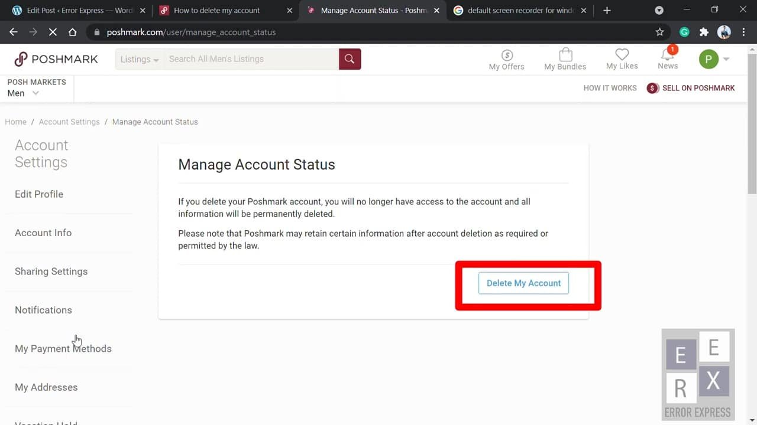Click the bookmark star in the address bar
This screenshot has height=425, width=757.
pos(660,32)
